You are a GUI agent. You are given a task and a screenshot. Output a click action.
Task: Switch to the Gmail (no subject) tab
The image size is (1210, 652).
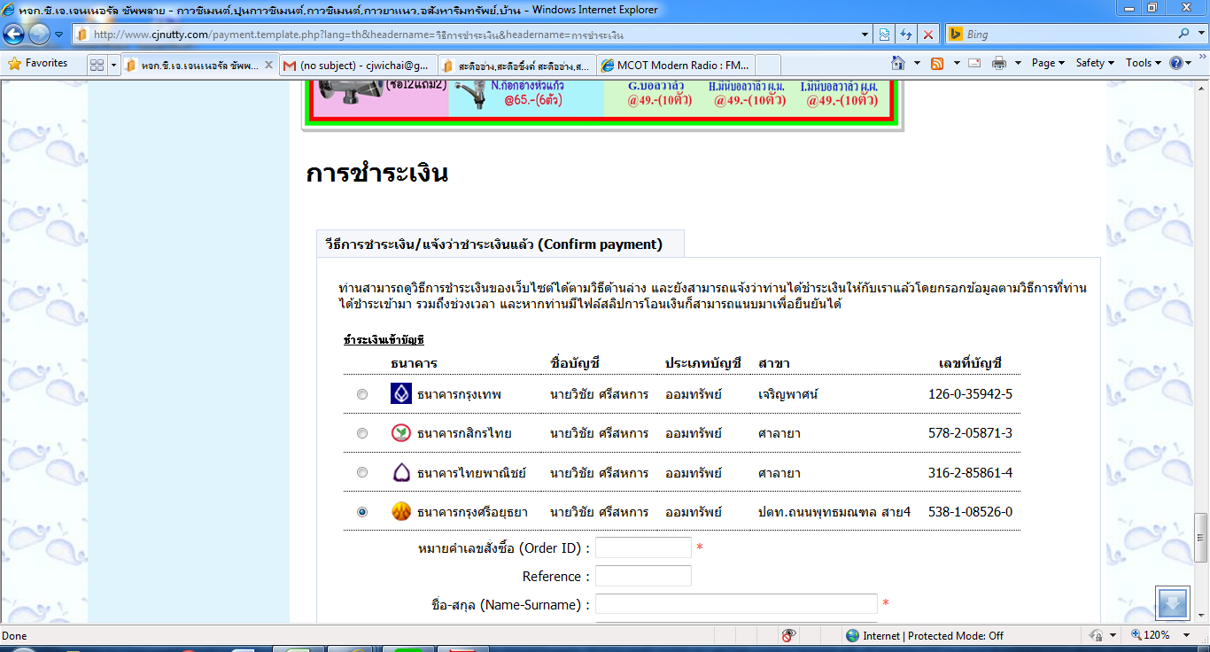pyautogui.click(x=357, y=65)
